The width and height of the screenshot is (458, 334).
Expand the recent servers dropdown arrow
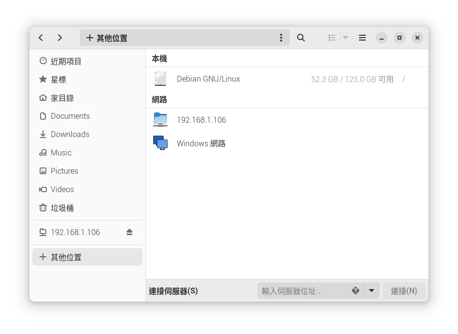pos(372,291)
